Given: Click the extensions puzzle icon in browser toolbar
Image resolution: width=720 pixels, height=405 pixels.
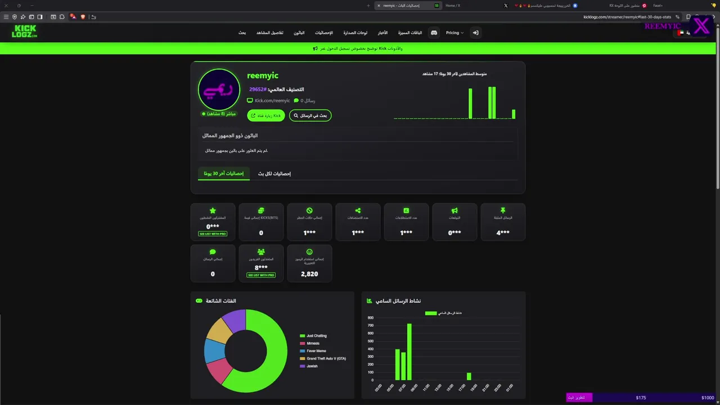Looking at the screenshot, I should click(62, 17).
